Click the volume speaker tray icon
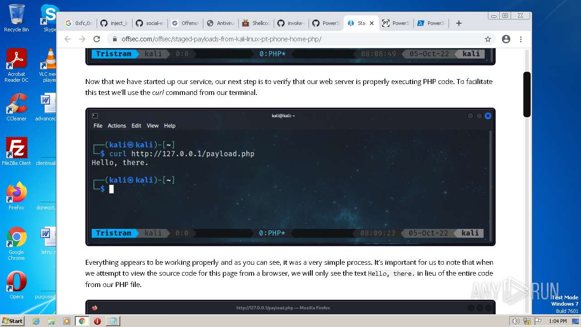Screen dimensions: 581x327 [x=516, y=321]
